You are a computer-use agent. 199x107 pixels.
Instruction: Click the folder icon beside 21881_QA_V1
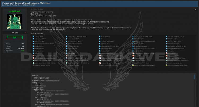(33, 37)
